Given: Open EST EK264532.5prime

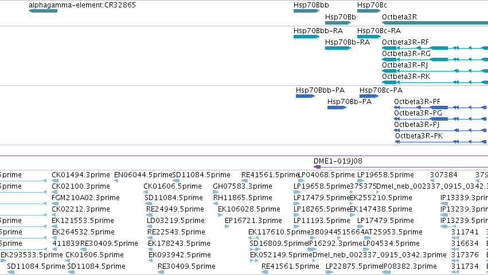Looking at the screenshot, I should tap(55, 238).
